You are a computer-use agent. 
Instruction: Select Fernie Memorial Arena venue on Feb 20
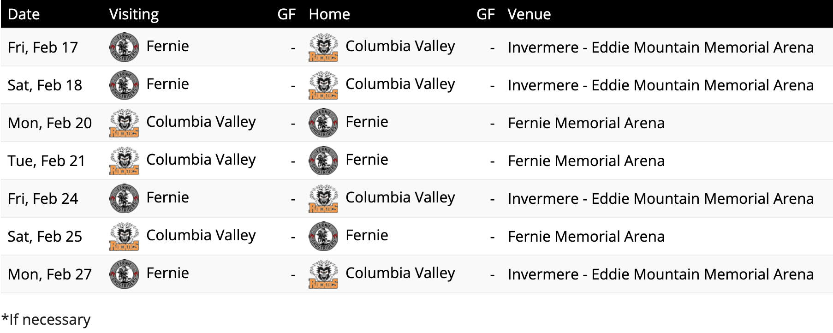click(586, 123)
